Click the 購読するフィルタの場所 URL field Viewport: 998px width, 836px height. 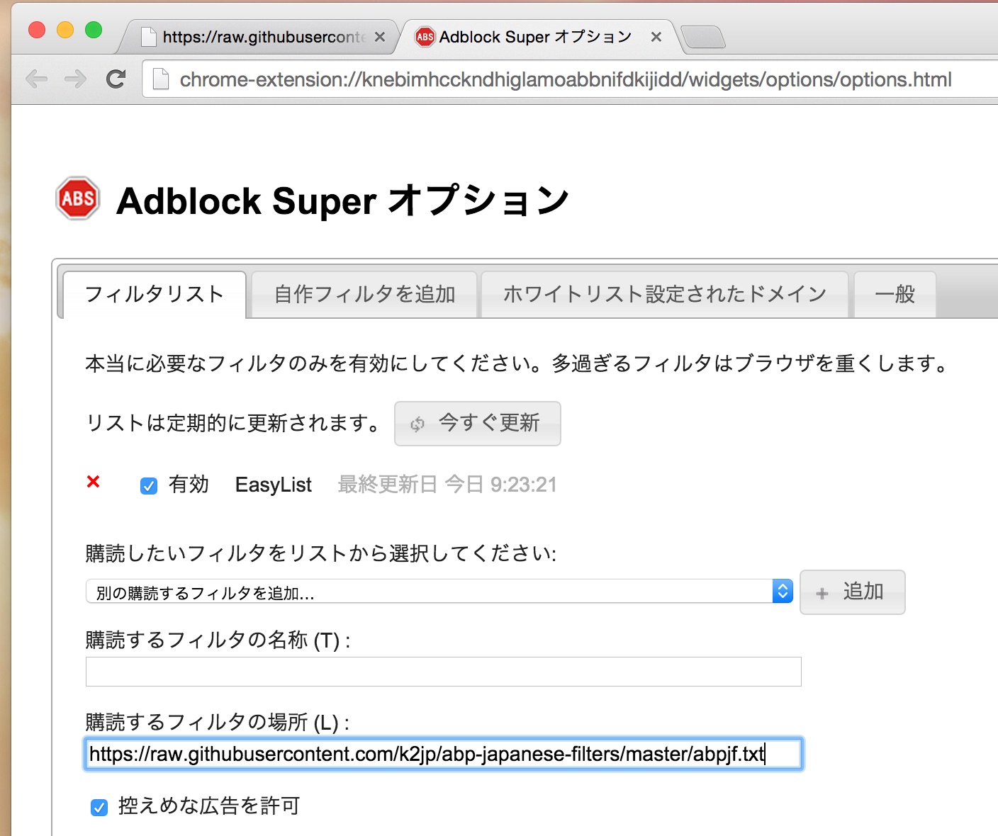(x=444, y=754)
